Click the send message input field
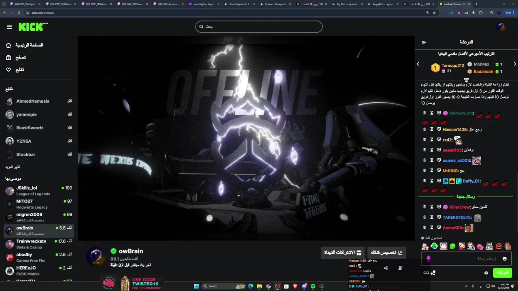 click(466, 258)
